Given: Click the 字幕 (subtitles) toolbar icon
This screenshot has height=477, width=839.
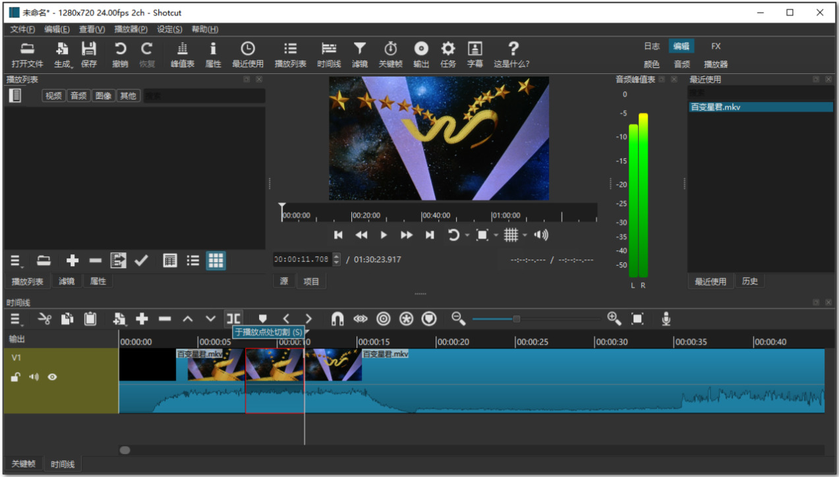Looking at the screenshot, I should click(x=475, y=49).
